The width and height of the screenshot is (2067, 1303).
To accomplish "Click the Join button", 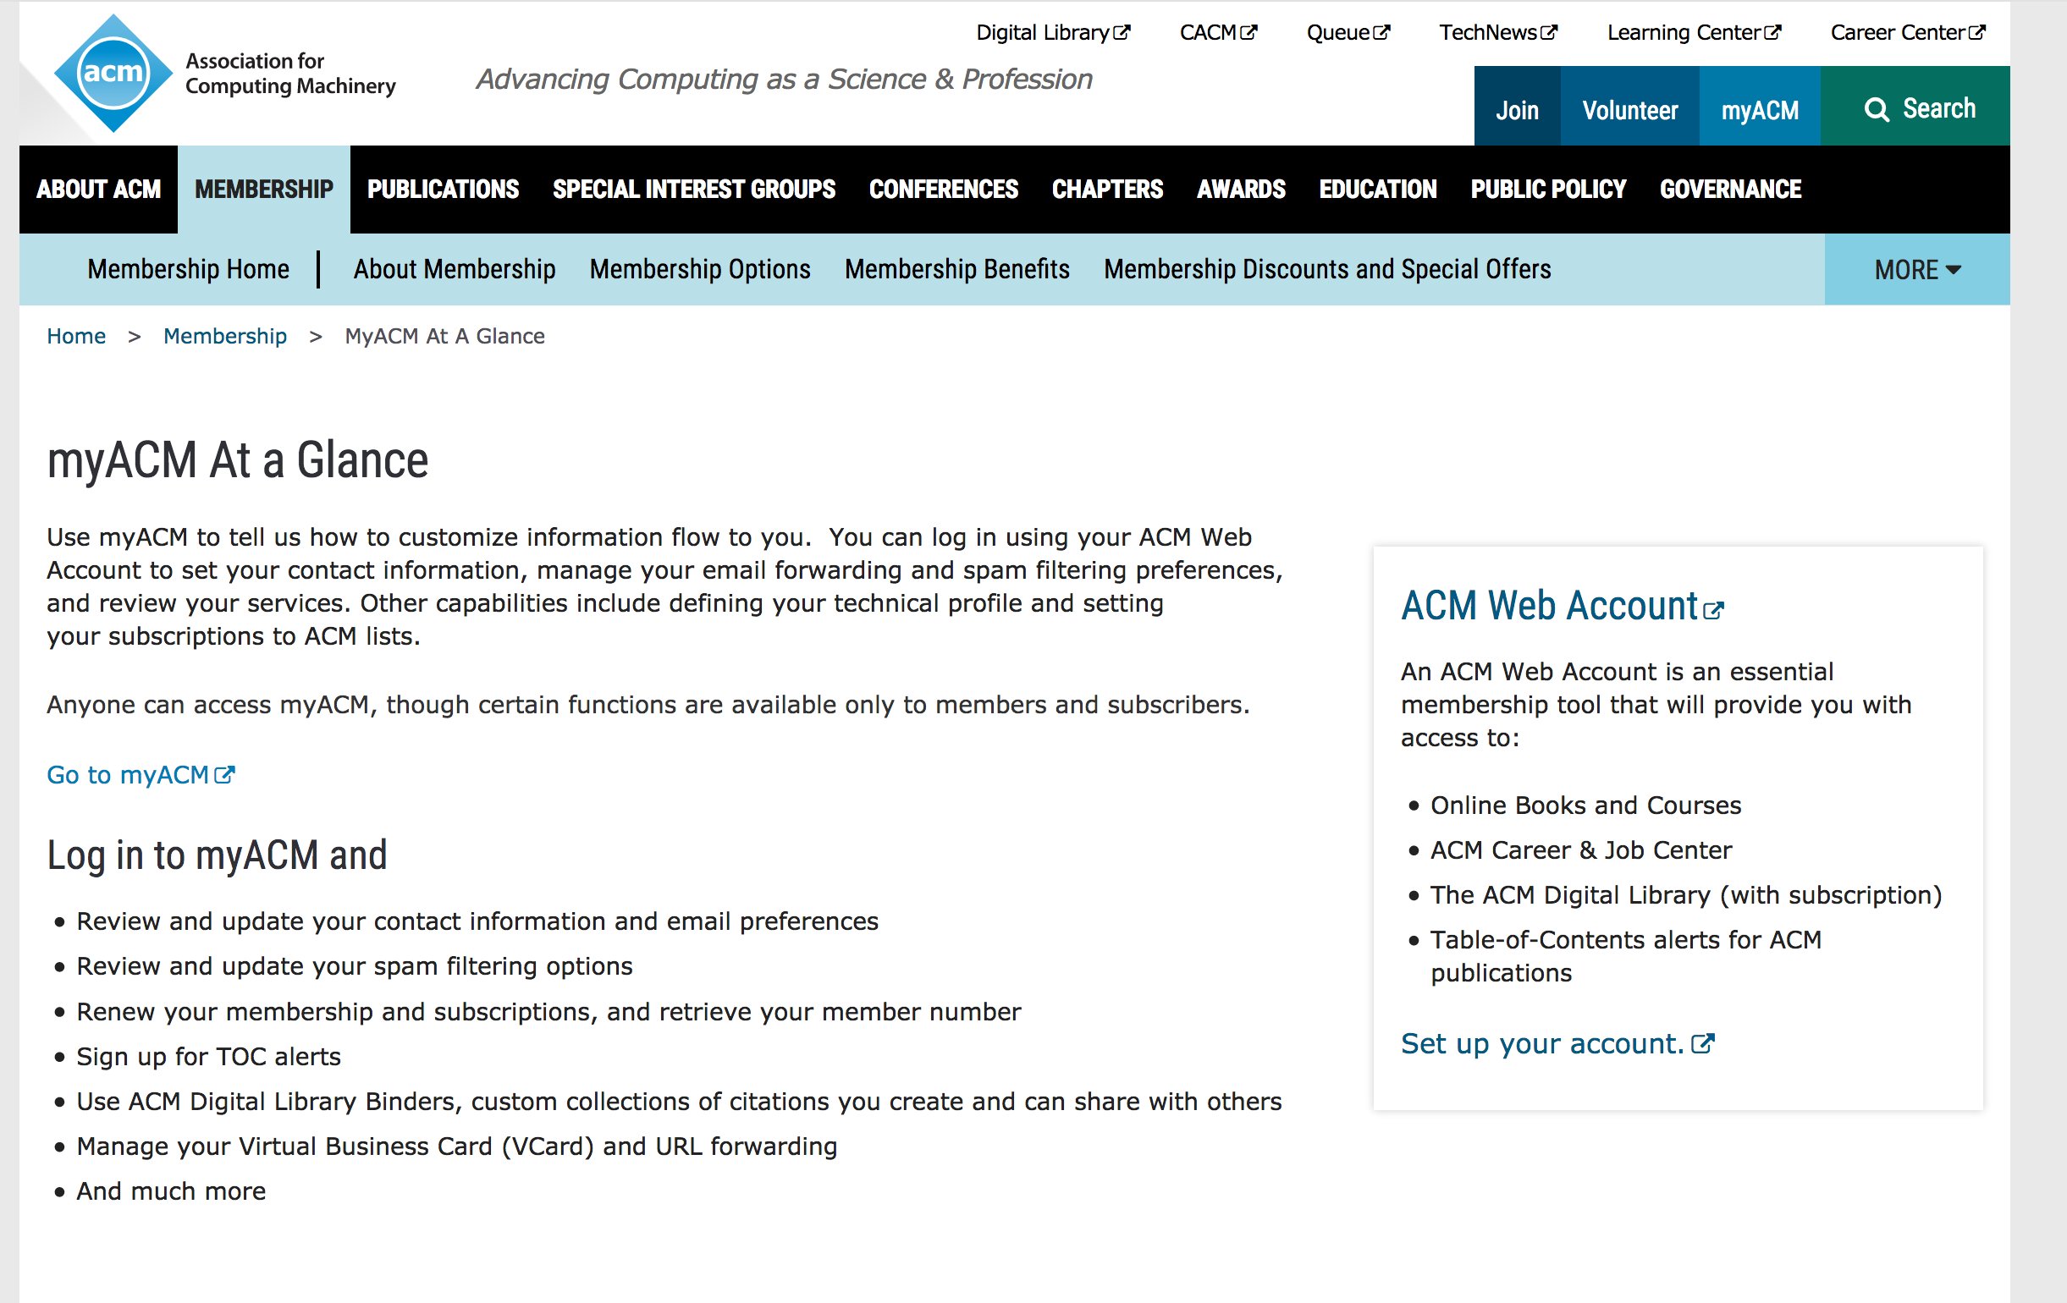I will [x=1517, y=107].
